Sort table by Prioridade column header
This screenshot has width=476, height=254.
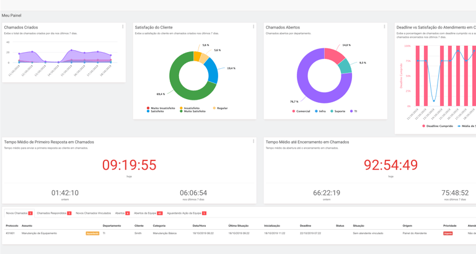pyautogui.click(x=449, y=226)
